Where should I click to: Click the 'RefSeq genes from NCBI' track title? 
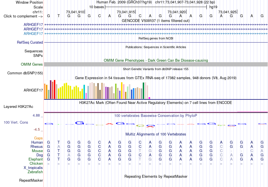156,38
